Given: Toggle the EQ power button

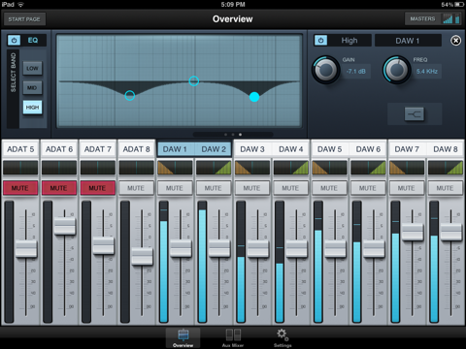Looking at the screenshot, I should (x=14, y=41).
